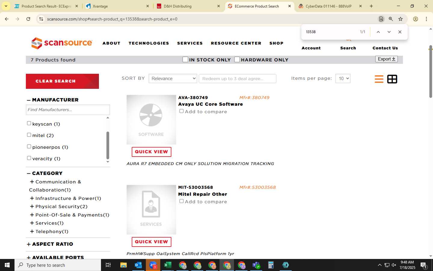The width and height of the screenshot is (433, 271).
Task: Switch to grid view layout icon
Action: [392, 79]
